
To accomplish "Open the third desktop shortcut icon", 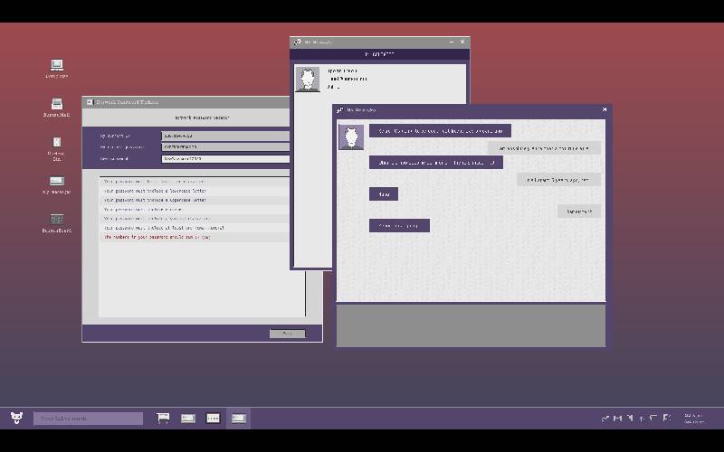I will tap(56, 144).
